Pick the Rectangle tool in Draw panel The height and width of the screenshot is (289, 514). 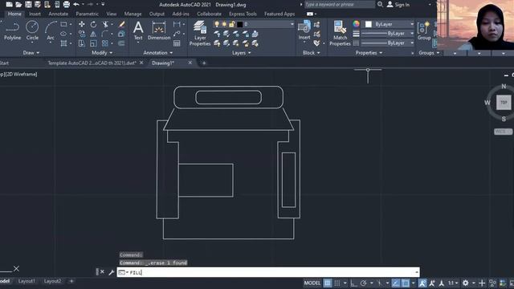pos(63,24)
